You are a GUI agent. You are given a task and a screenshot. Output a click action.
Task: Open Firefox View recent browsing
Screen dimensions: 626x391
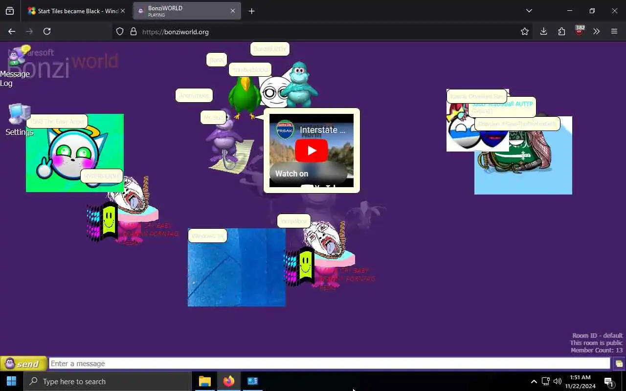pyautogui.click(x=10, y=11)
